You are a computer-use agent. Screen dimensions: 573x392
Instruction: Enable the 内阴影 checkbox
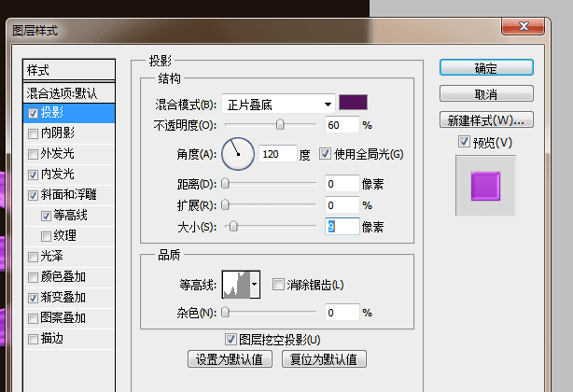[33, 133]
